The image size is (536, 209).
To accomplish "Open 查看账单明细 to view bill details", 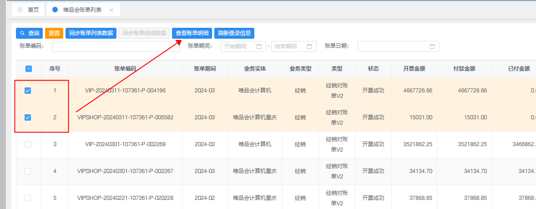I will pyautogui.click(x=192, y=33).
